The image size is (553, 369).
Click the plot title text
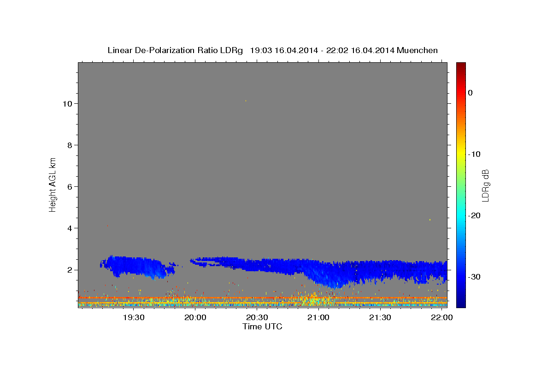click(272, 50)
